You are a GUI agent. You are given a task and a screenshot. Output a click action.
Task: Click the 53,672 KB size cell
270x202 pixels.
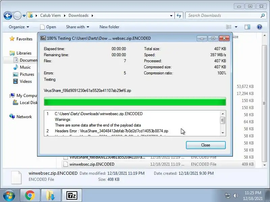(245, 87)
